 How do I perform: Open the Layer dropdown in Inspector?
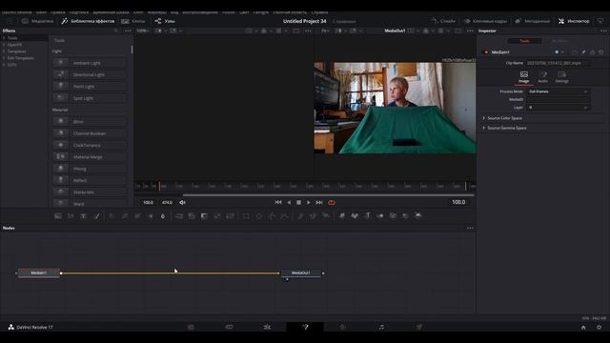559,108
